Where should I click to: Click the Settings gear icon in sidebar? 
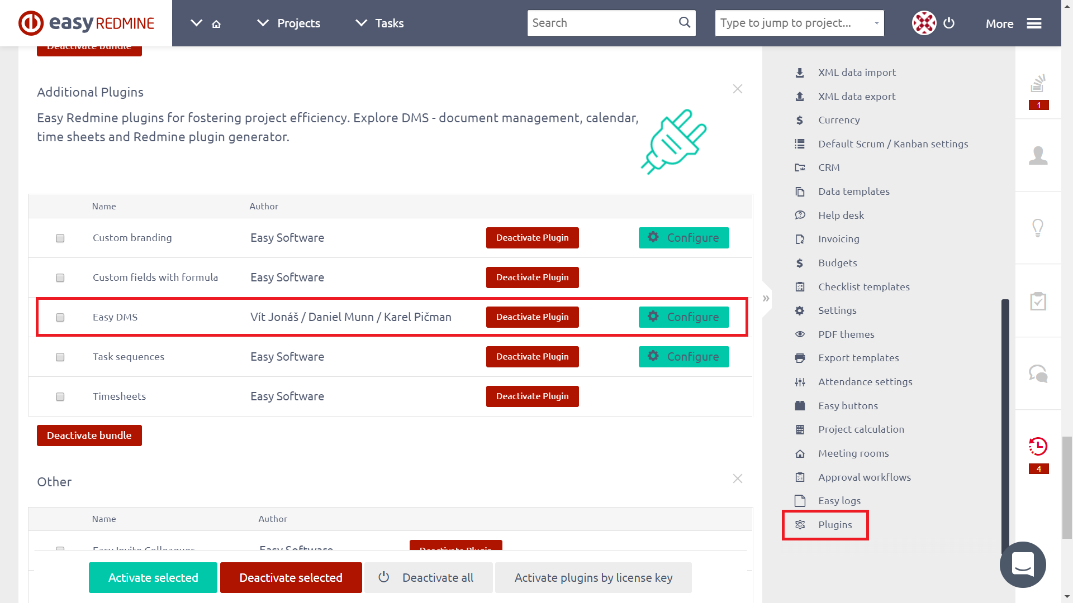pyautogui.click(x=800, y=310)
